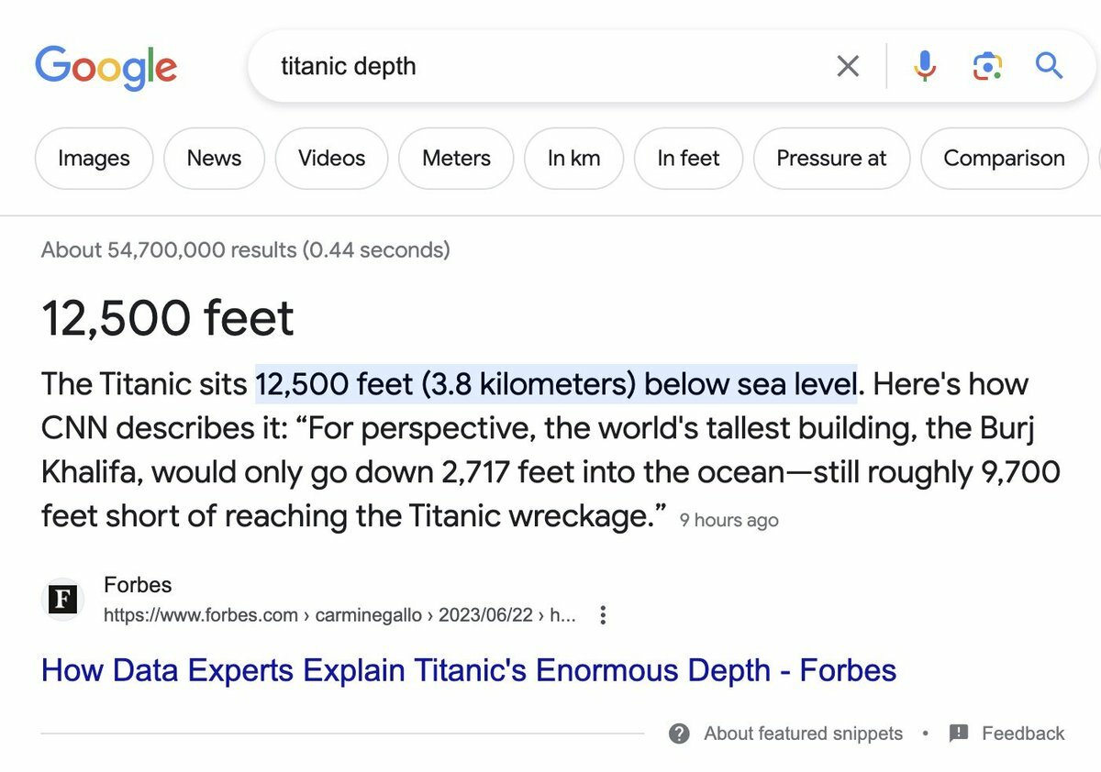Open the Forbes URL breadcrumb link
The image size is (1101, 772).
point(339,615)
